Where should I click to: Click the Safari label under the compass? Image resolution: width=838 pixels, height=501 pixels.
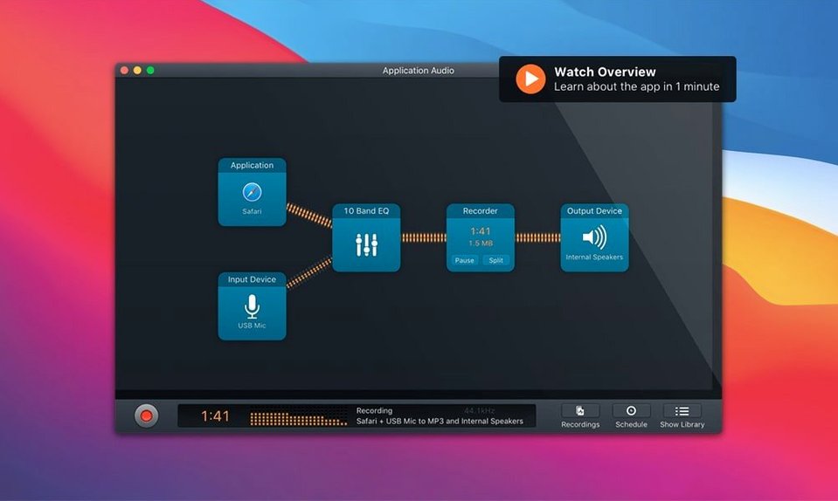click(x=252, y=211)
